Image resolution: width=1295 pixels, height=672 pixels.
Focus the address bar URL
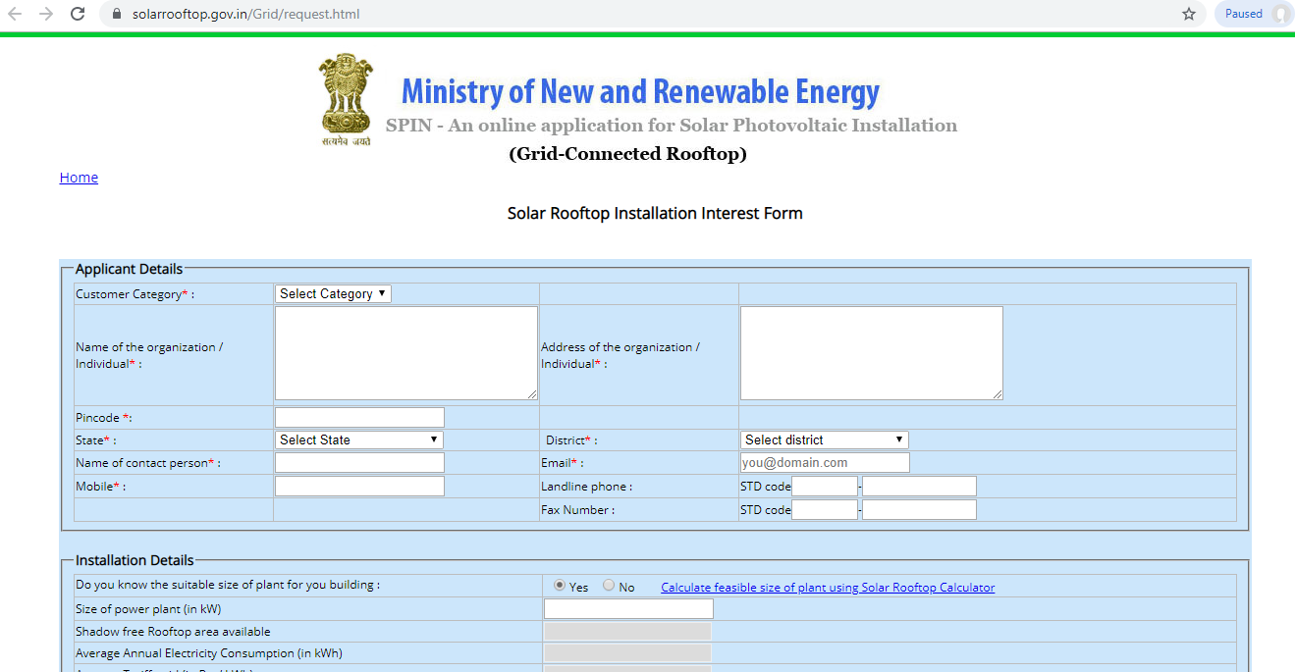click(246, 14)
